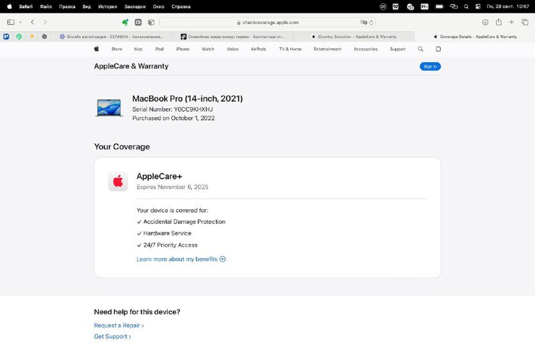535x347 pixels.
Task: Click the Sign In button
Action: [x=430, y=66]
